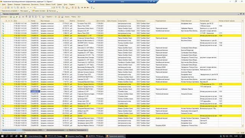Click the Copy icon in main toolbar
This screenshot has height=138, width=245.
click(x=15, y=8)
